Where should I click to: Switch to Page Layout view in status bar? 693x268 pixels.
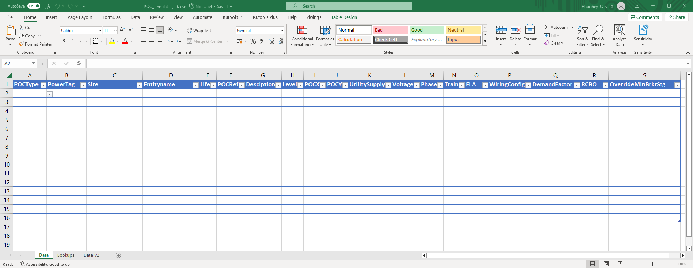click(606, 264)
